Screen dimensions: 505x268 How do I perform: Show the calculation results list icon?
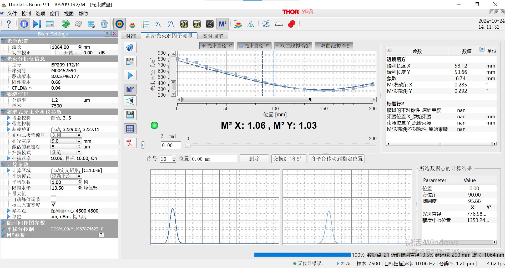145,24
